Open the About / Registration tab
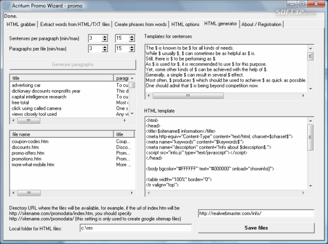Screen dimensions: 328x244 click(261, 25)
